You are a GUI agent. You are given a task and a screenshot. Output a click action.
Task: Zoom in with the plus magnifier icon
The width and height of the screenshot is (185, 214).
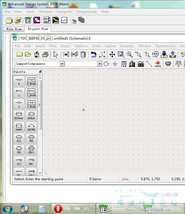[x=129, y=54]
